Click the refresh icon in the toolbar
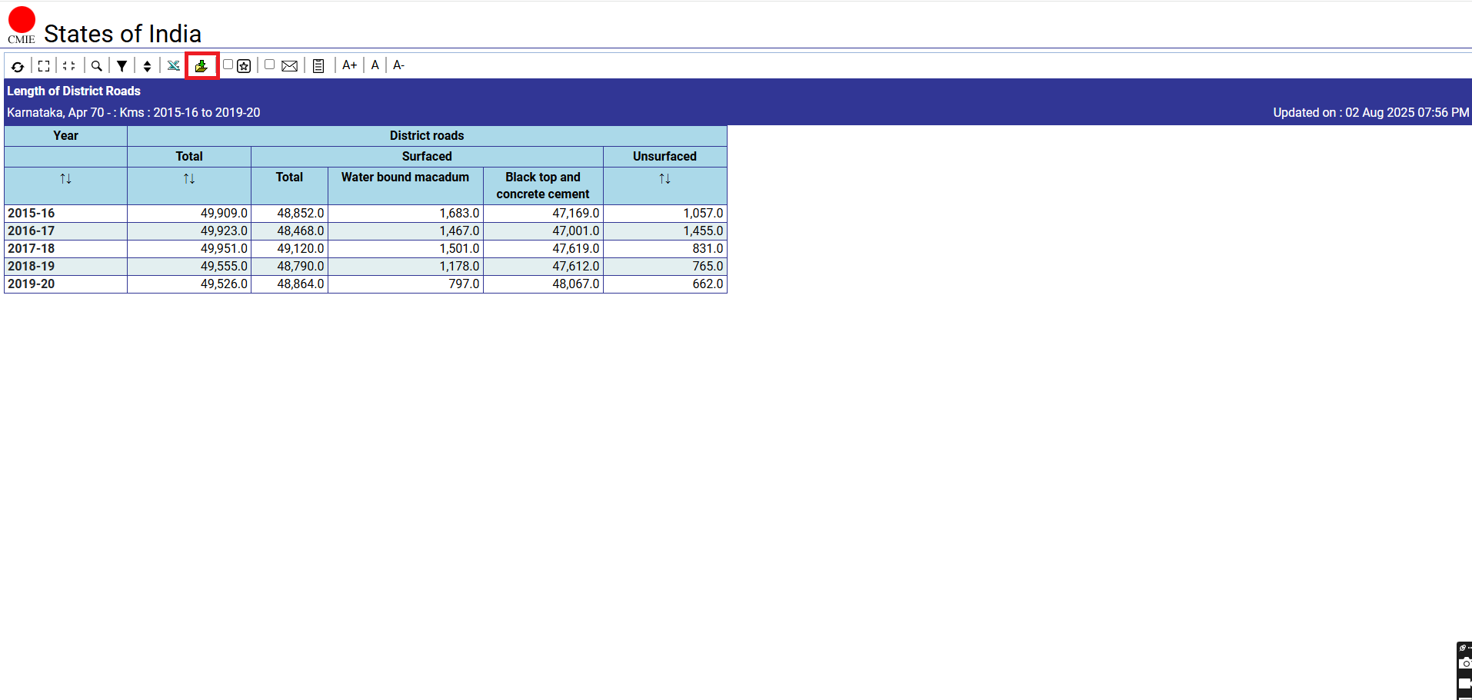Screen dimensions: 1472x700 18,66
